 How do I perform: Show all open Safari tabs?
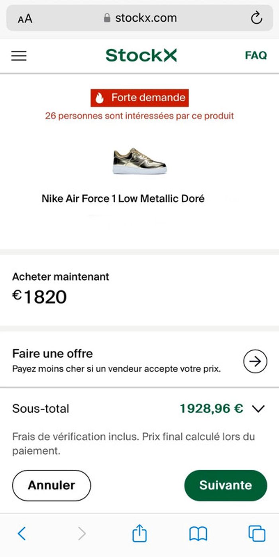pos(257,533)
